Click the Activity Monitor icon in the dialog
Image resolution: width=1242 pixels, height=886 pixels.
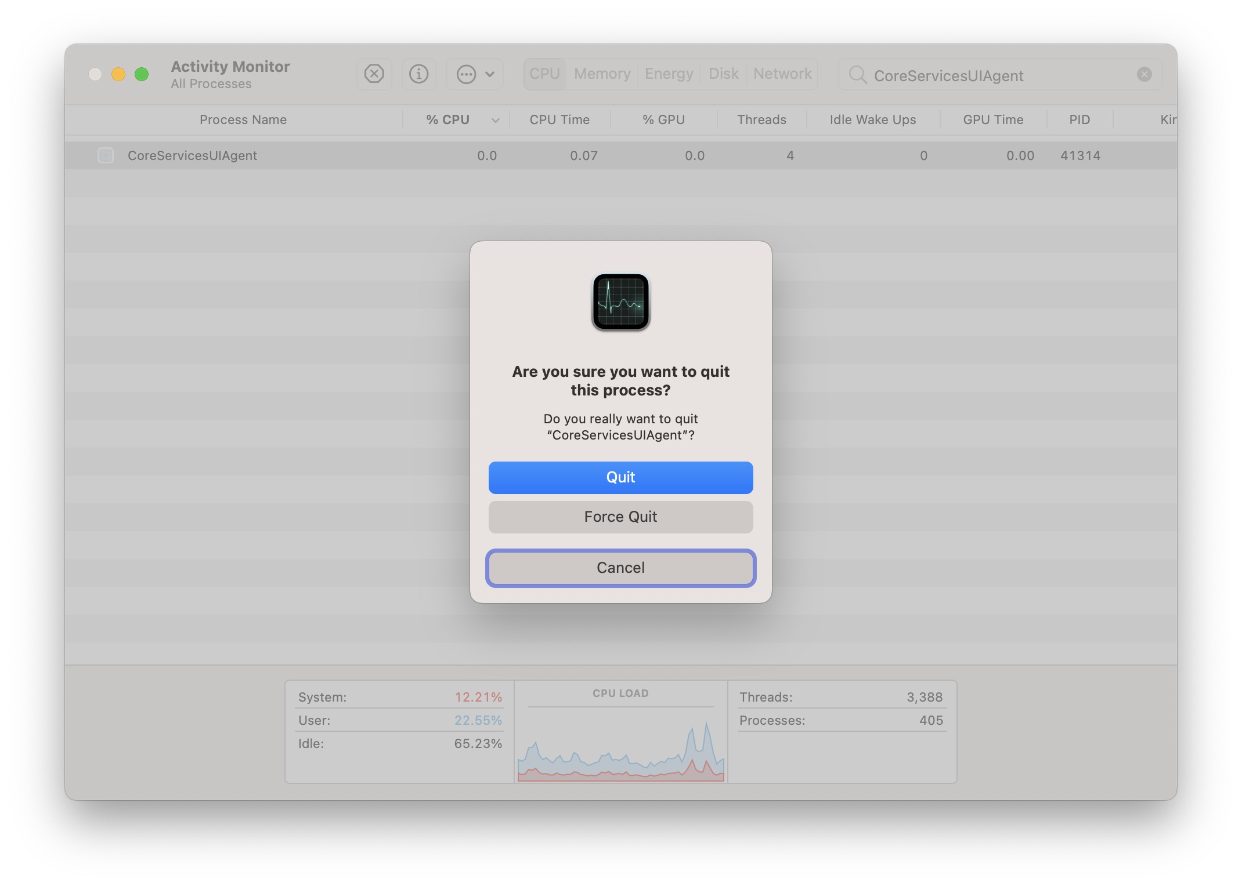(x=620, y=302)
